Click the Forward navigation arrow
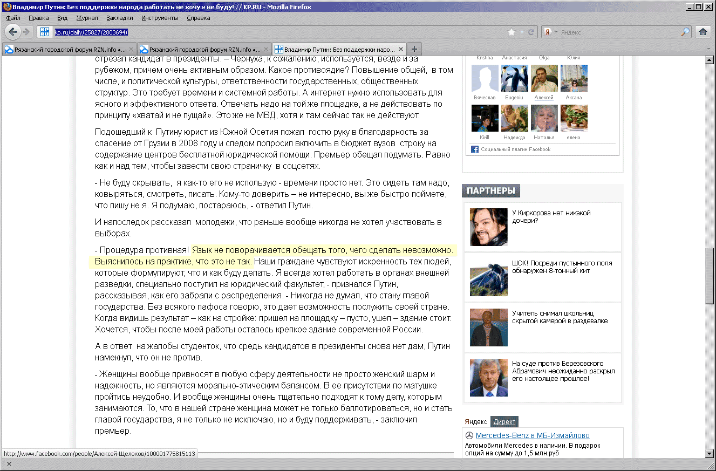The height and width of the screenshot is (471, 716). tap(26, 32)
